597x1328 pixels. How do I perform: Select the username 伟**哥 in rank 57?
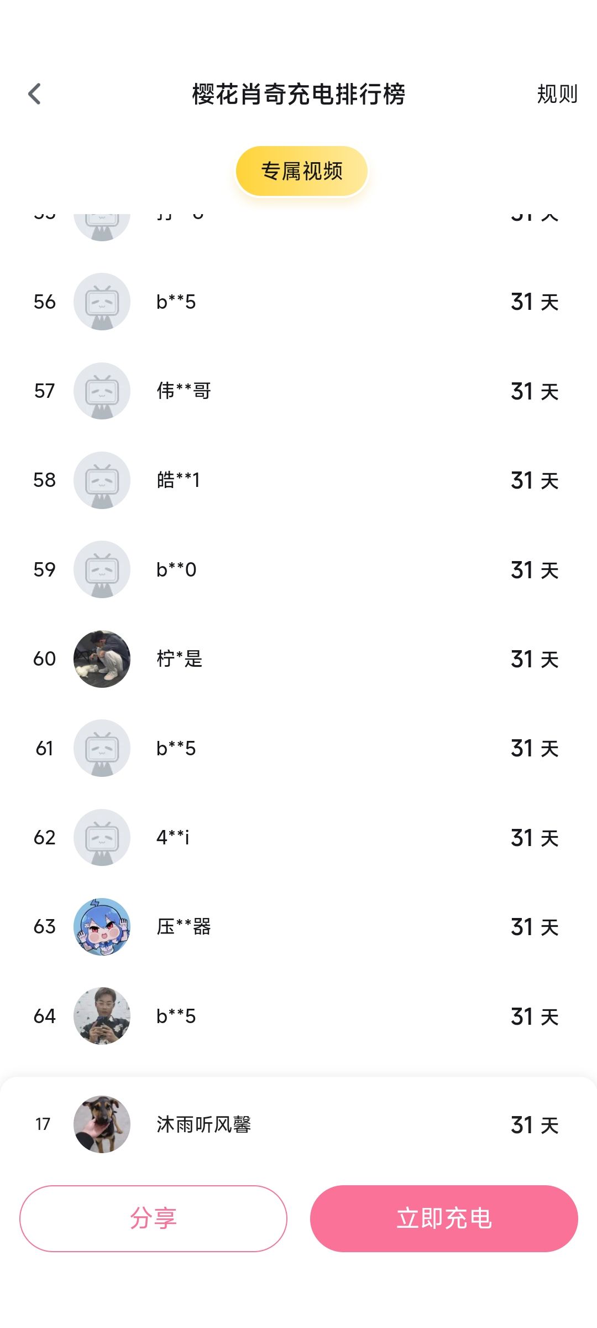(x=184, y=391)
